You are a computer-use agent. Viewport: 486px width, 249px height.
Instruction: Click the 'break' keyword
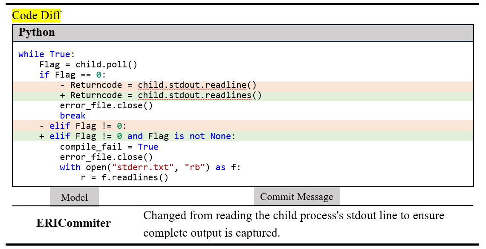(x=72, y=116)
